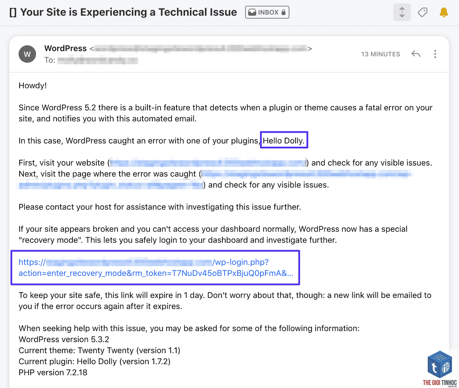
Task: Click the highlighted "Hello Dolly." plugin name
Action: pyautogui.click(x=284, y=141)
